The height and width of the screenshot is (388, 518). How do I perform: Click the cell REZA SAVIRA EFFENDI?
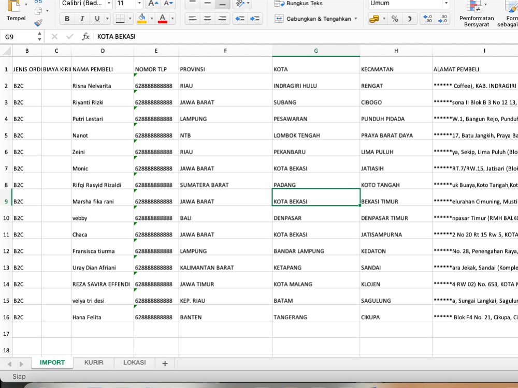tap(103, 280)
